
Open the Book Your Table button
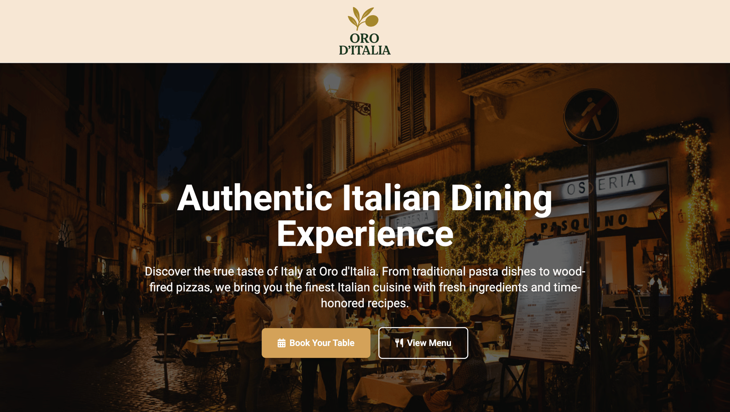click(316, 343)
